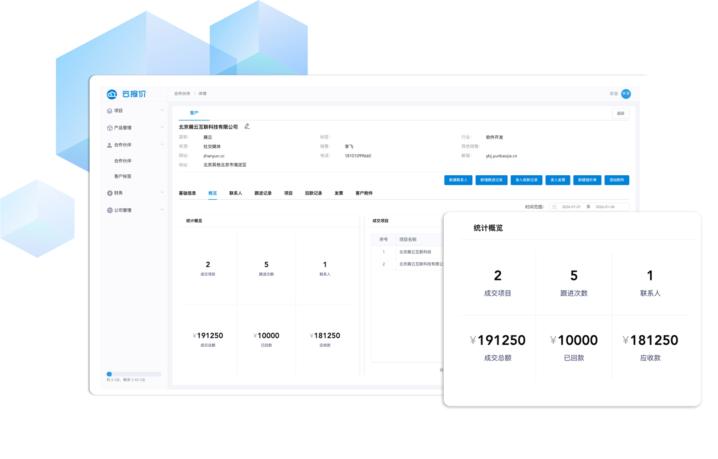Image resolution: width=718 pixels, height=459 pixels.
Task: Select 客户标签 in the sidebar
Action: coord(123,176)
